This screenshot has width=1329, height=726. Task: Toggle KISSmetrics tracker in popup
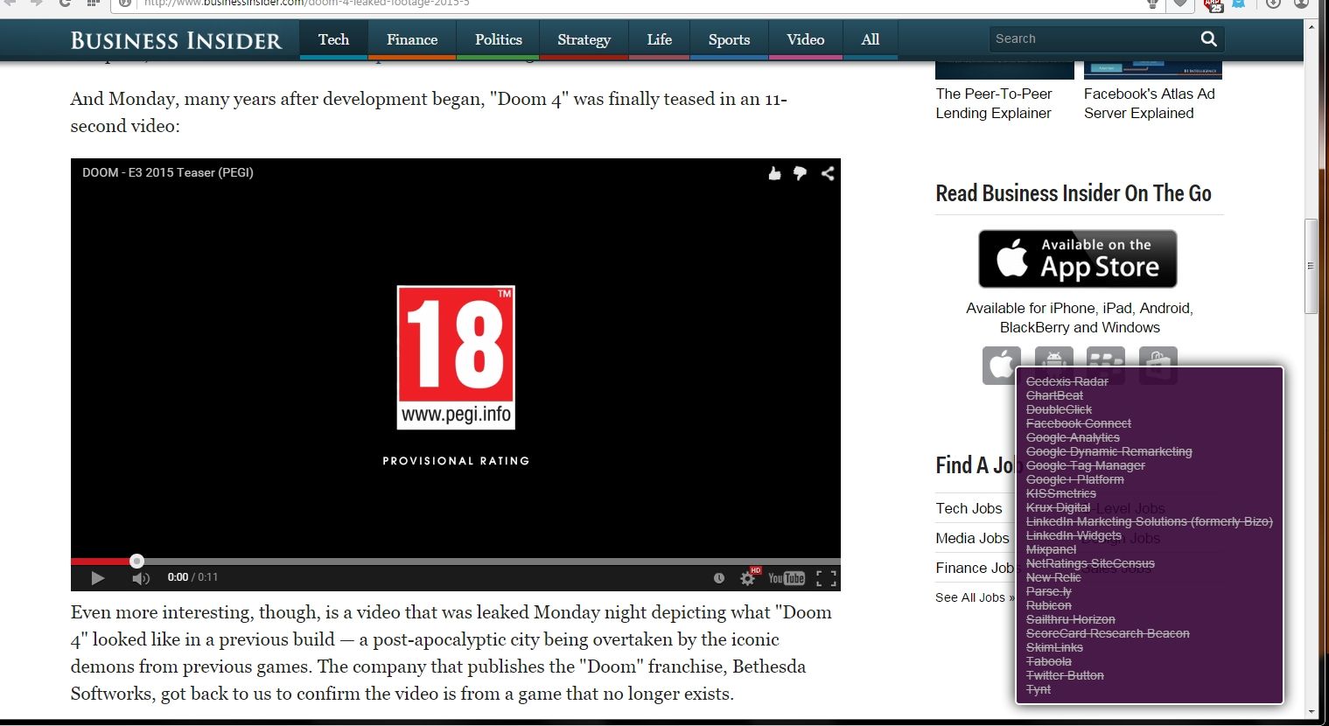pos(1060,493)
